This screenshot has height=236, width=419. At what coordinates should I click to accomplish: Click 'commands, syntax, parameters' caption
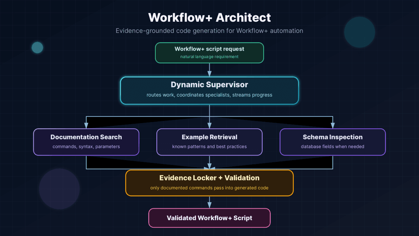(x=86, y=146)
